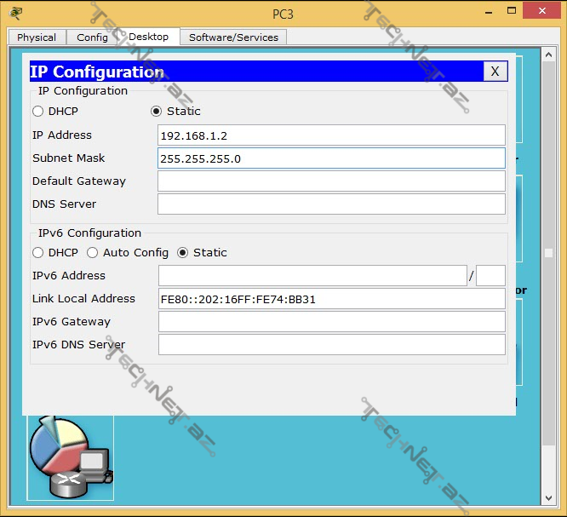Screen dimensions: 567x517
Task: Click the IPv6 Address input field
Action: tap(312, 276)
